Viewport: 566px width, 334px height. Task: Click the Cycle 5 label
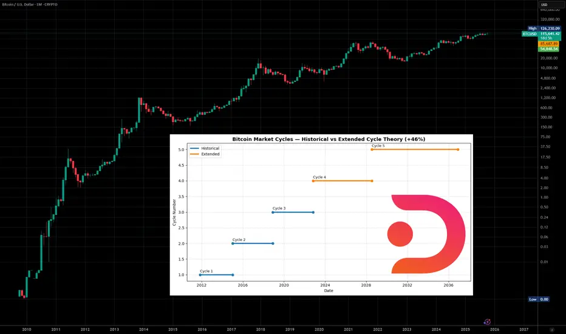pos(378,146)
